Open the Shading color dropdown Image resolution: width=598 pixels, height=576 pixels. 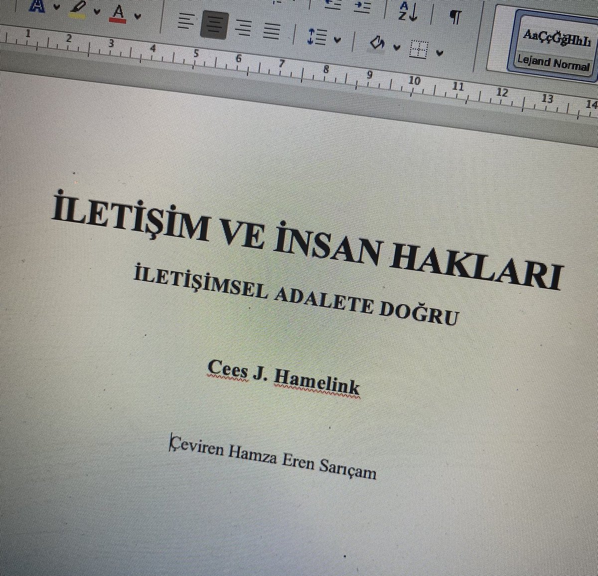click(x=397, y=47)
